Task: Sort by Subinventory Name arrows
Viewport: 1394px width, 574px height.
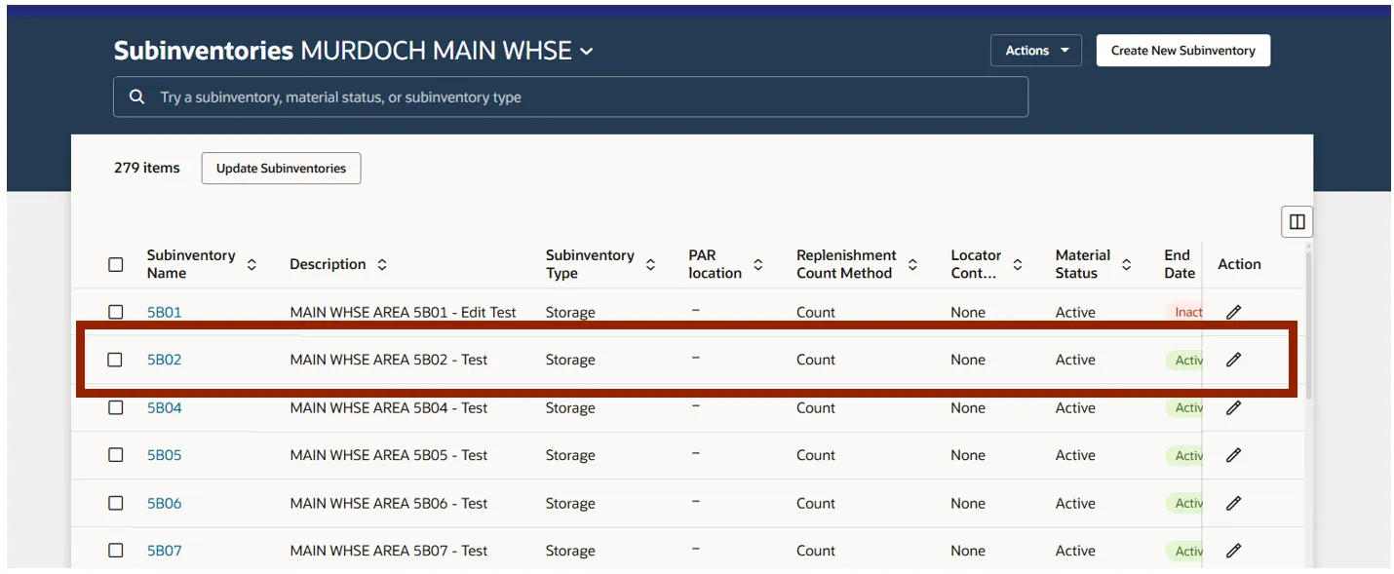Action: point(252,264)
